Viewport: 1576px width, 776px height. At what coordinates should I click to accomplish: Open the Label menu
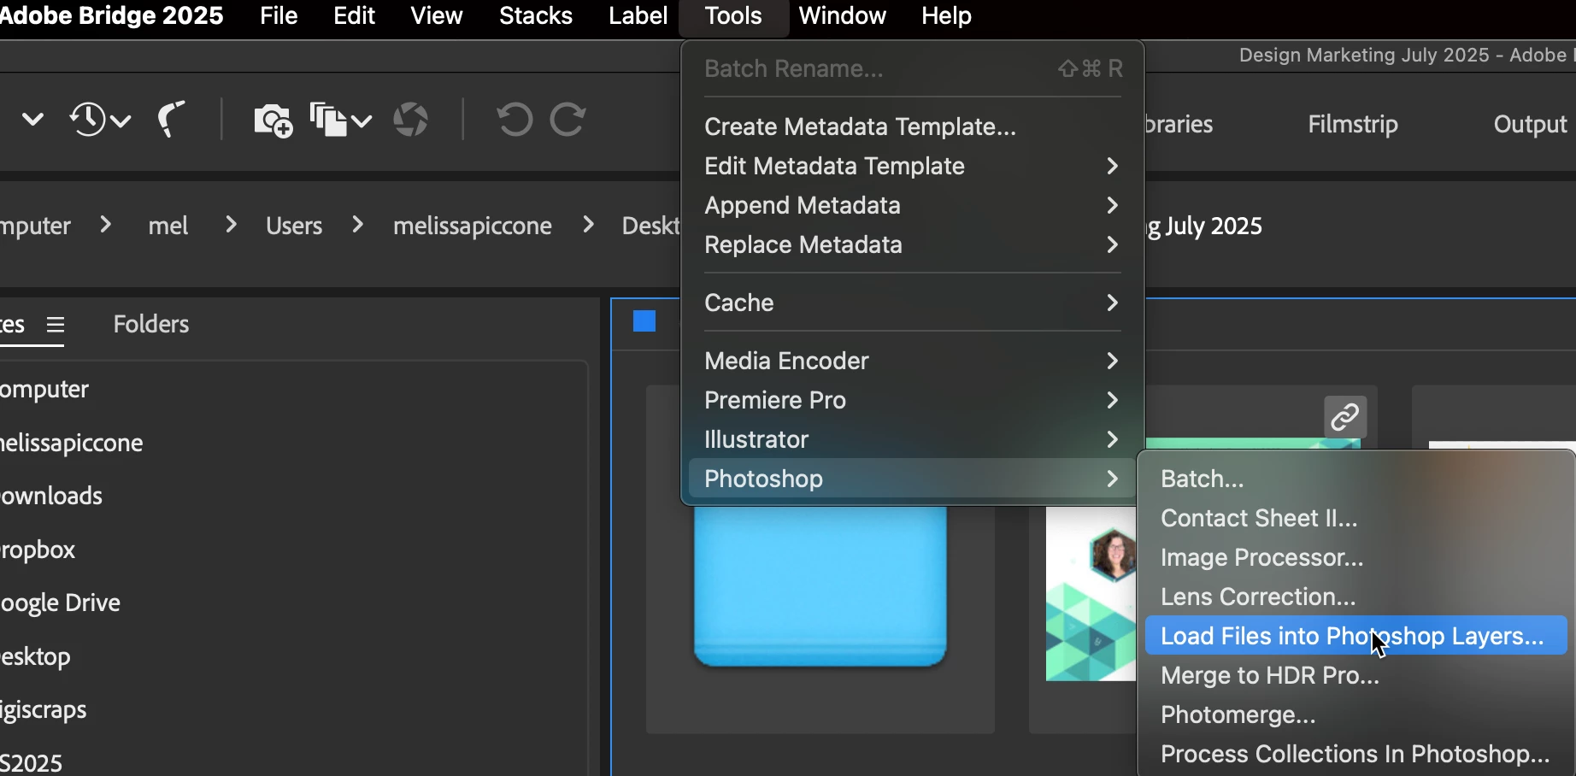coord(638,16)
